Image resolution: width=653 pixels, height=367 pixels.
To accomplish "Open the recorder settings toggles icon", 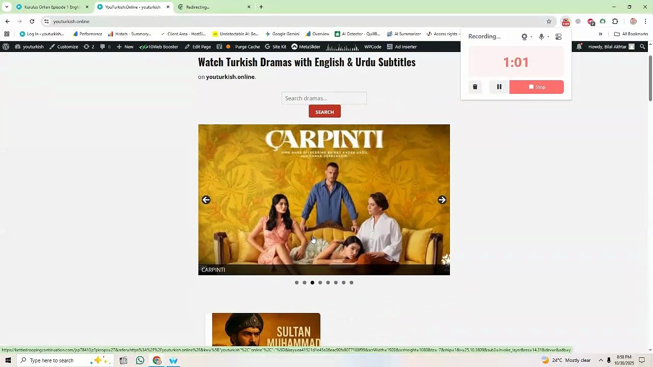I will (x=559, y=37).
